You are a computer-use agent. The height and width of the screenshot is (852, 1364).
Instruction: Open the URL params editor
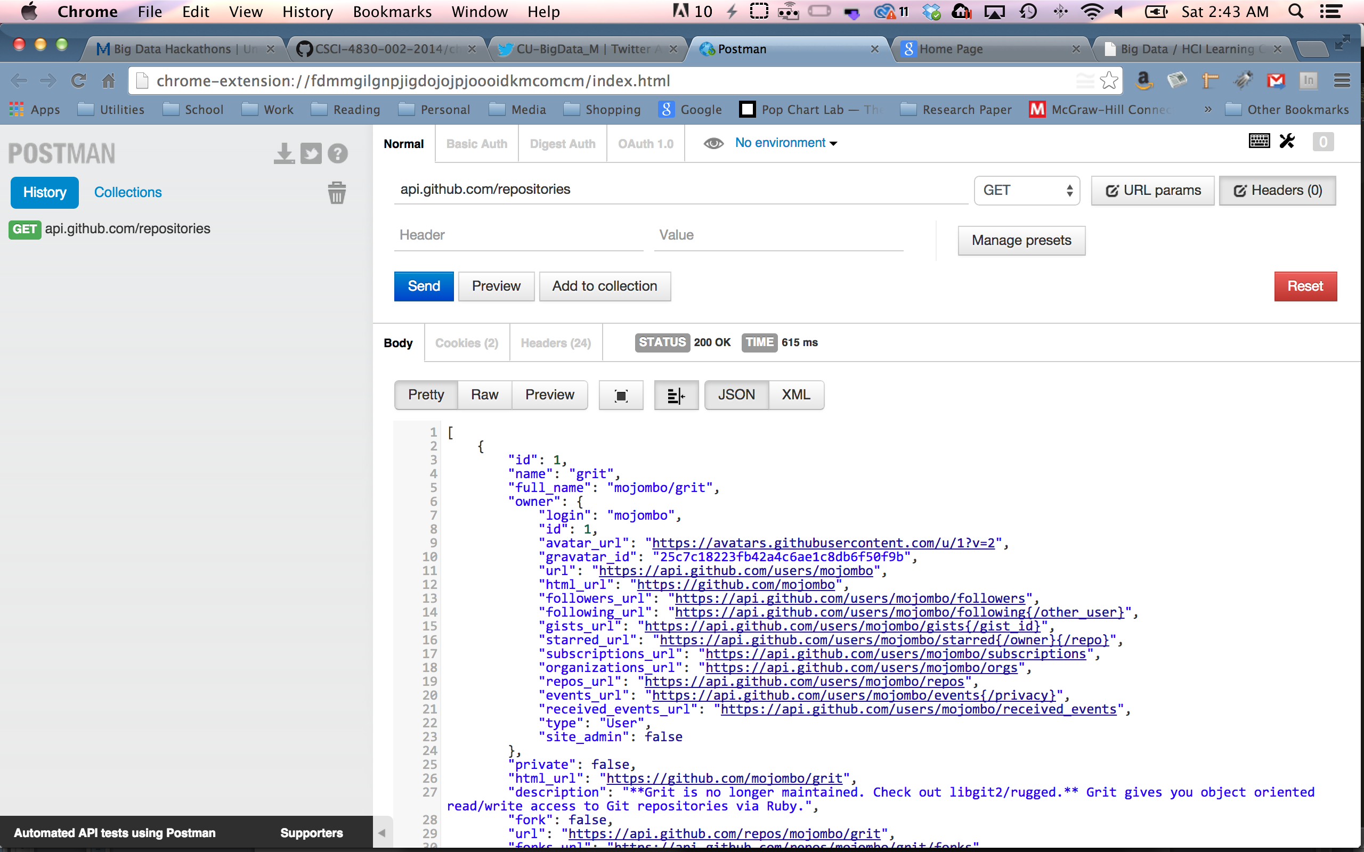point(1152,191)
